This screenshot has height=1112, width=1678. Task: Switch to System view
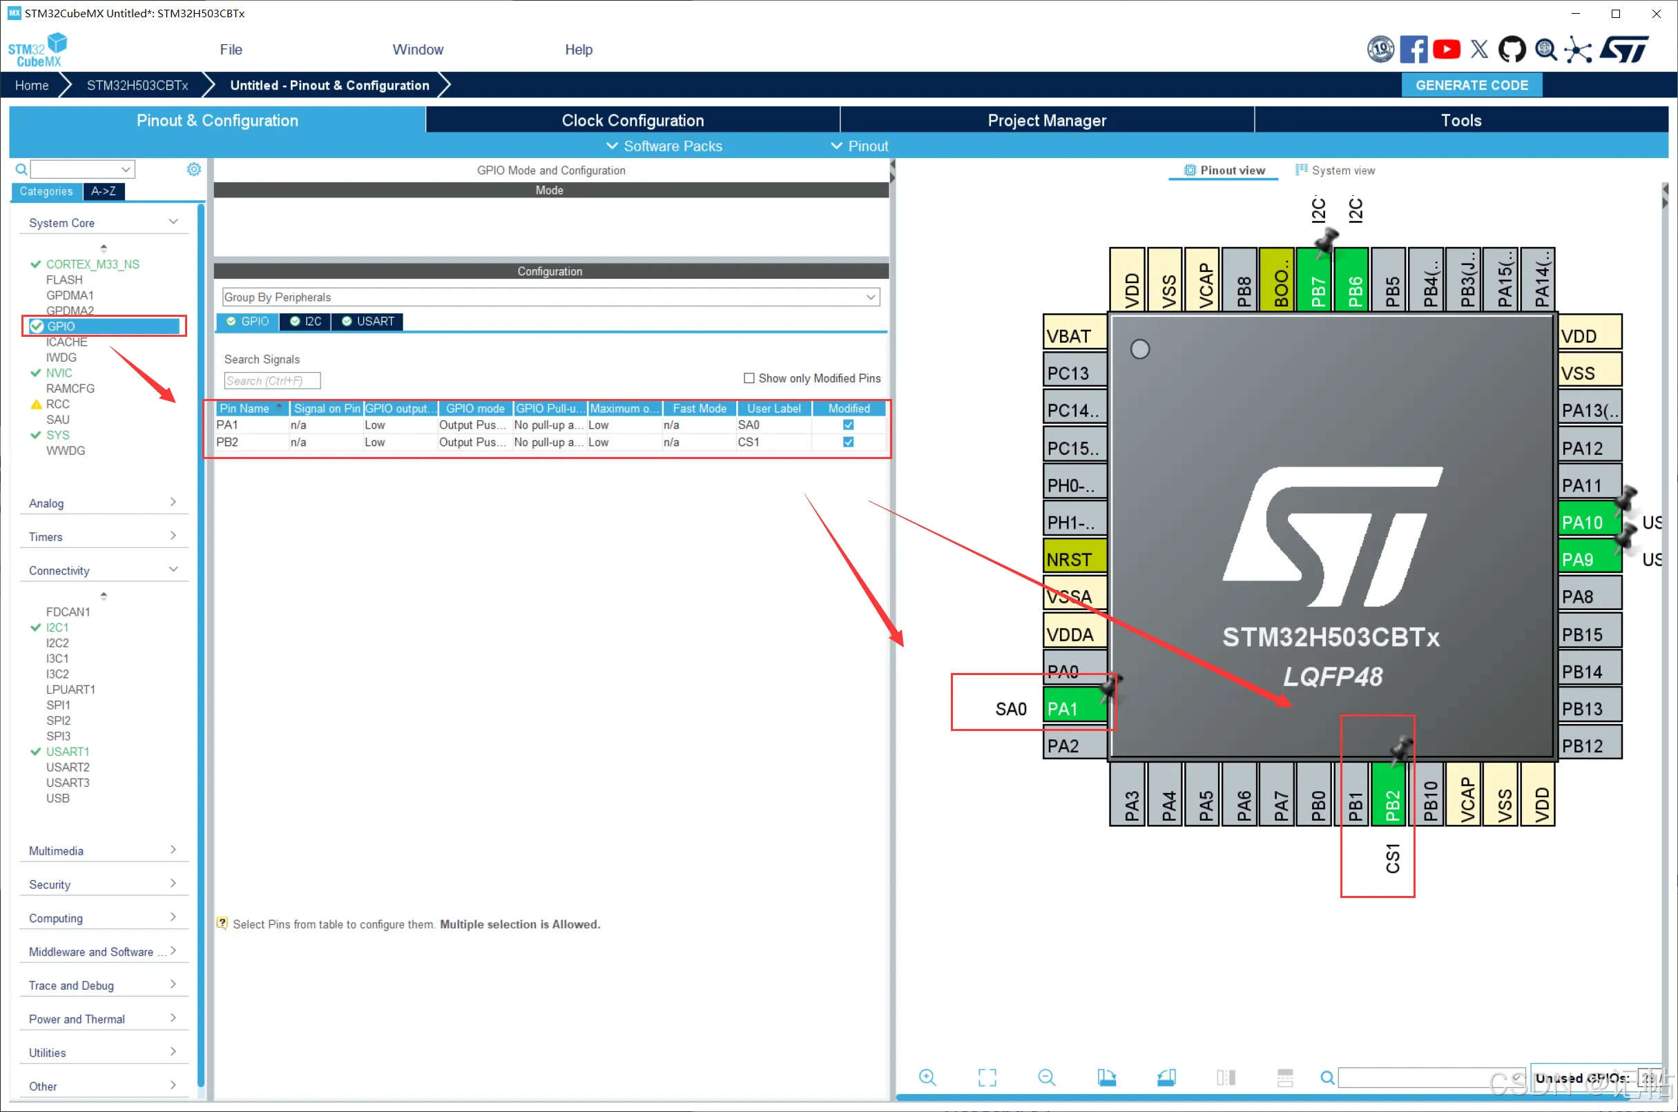click(x=1335, y=170)
